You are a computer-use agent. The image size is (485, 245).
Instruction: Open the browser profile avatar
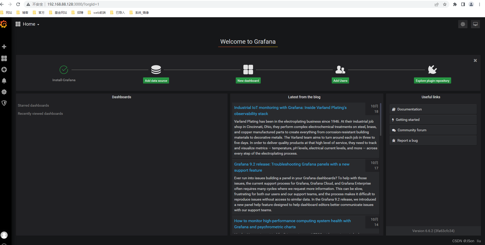(471, 4)
